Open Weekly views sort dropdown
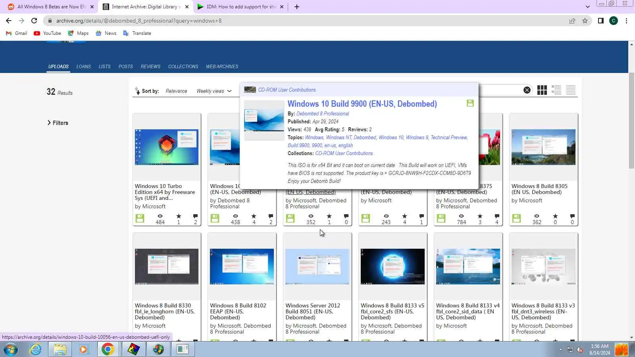 (214, 91)
